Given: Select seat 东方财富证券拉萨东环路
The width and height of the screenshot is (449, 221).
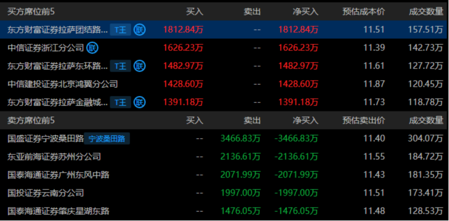Looking at the screenshot, I should pos(58,66).
